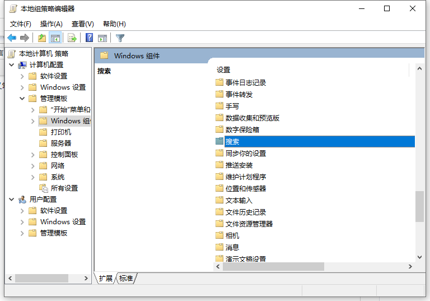This screenshot has width=430, height=301.
Task: Expand the 控制面板 tree node
Action: pos(33,155)
